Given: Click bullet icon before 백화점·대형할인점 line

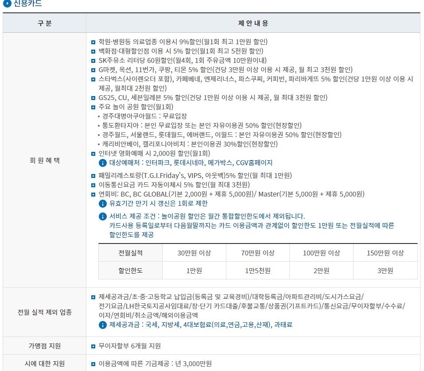Looking at the screenshot, I should point(93,51).
